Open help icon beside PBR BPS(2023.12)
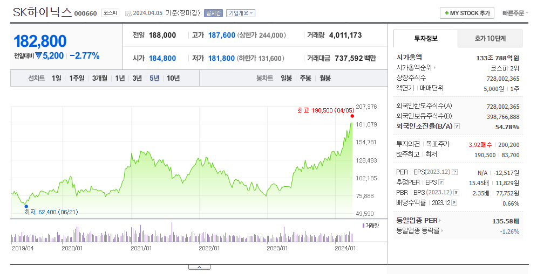537x274 pixels. tap(456, 193)
